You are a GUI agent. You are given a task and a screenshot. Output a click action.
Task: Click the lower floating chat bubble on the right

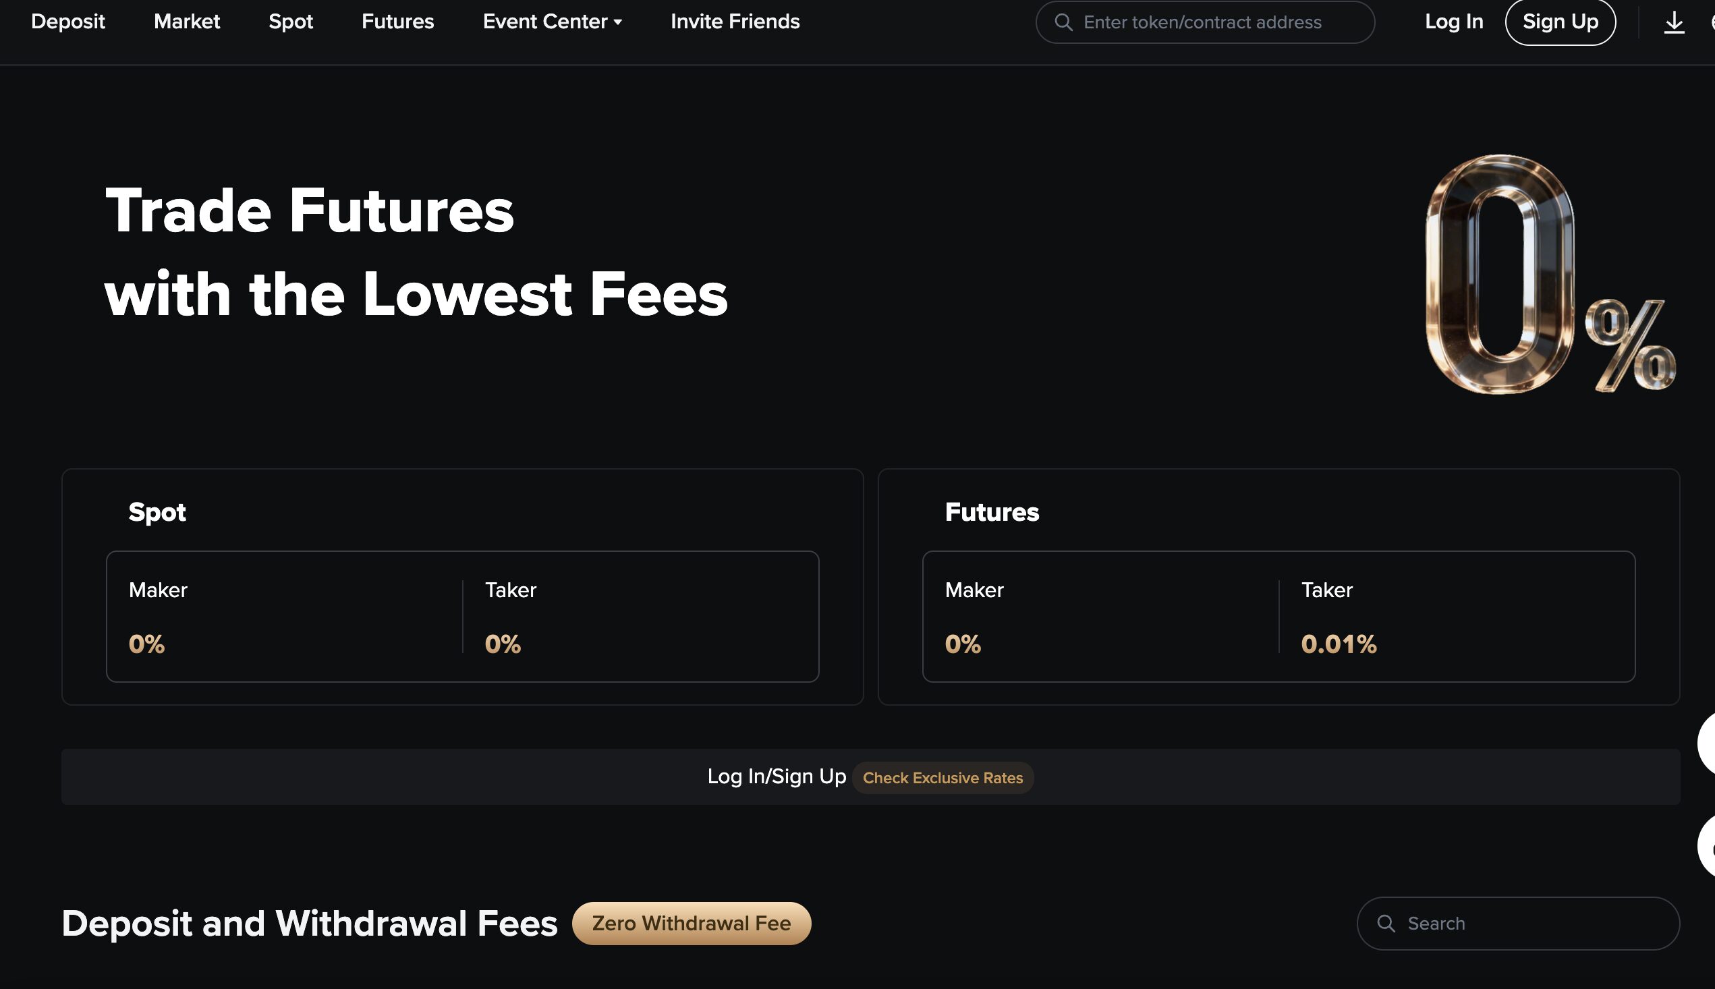pos(1709,846)
